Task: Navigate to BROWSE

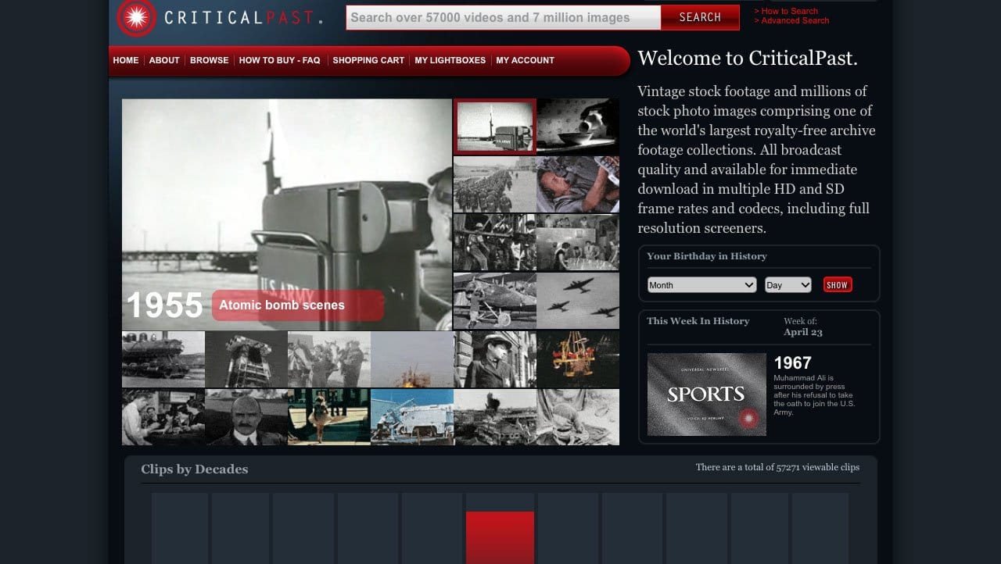Action: (209, 60)
